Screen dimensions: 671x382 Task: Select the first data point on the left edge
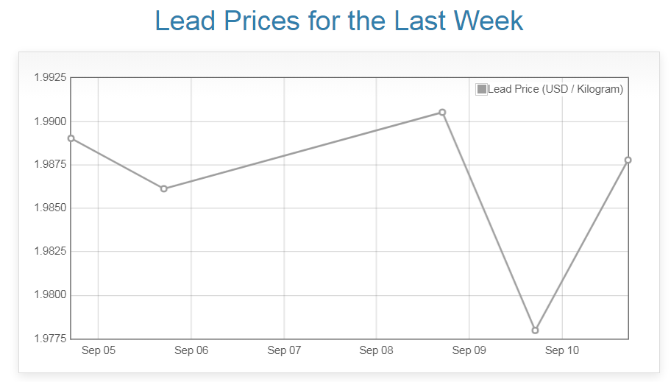pyautogui.click(x=71, y=138)
